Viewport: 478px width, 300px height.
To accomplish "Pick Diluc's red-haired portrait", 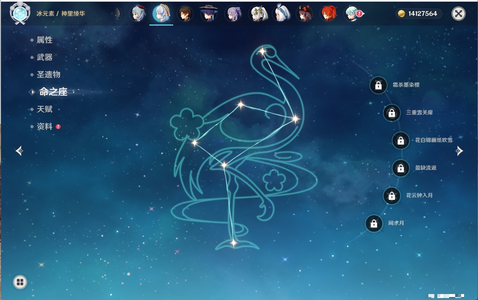I will [329, 14].
